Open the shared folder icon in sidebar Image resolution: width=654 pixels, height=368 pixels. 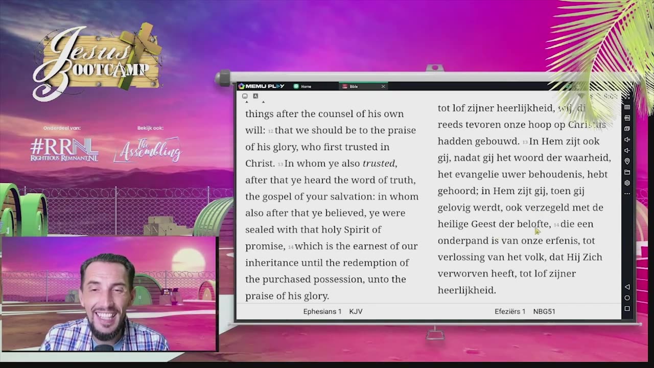[627, 172]
